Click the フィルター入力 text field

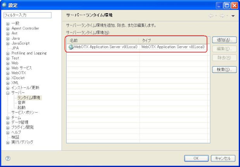pyautogui.click(x=27, y=15)
